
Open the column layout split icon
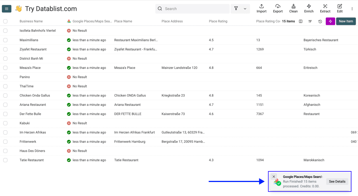(x=300, y=21)
